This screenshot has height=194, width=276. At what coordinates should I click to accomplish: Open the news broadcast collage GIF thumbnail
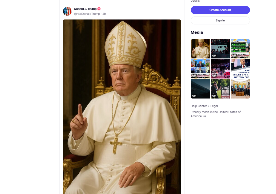pos(200,69)
